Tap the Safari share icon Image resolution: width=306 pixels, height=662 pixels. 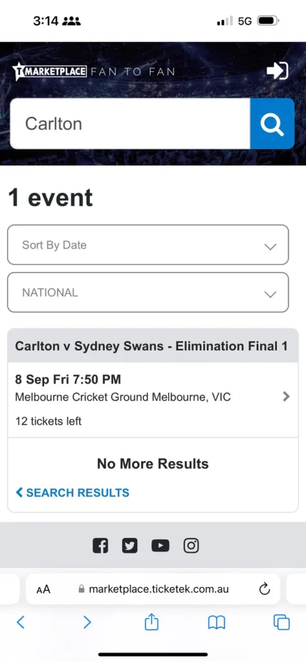[x=151, y=623]
